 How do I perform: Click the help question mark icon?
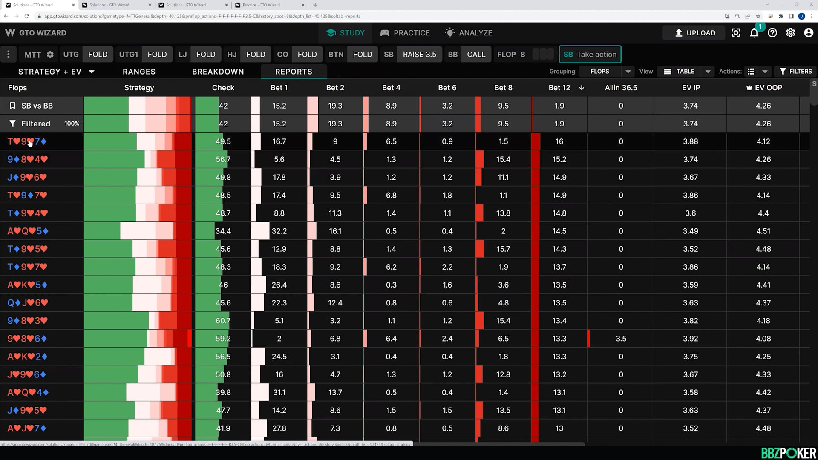(772, 33)
